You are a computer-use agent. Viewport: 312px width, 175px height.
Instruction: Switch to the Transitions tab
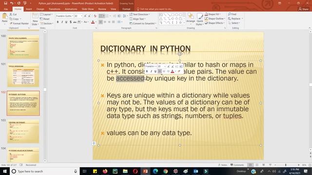click(x=54, y=9)
